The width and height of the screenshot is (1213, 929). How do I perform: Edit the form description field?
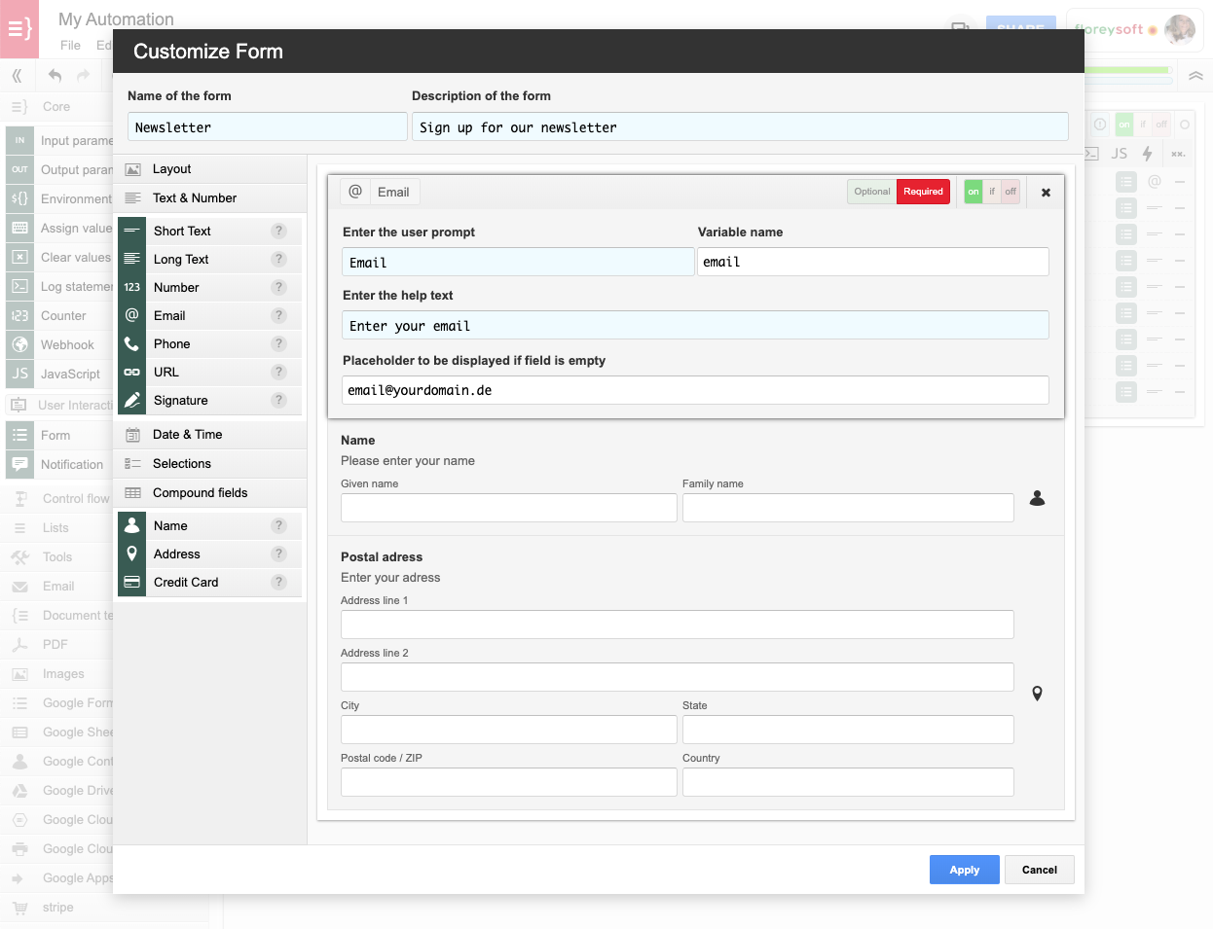[740, 127]
